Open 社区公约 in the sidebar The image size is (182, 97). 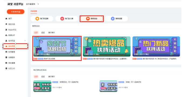point(10,69)
